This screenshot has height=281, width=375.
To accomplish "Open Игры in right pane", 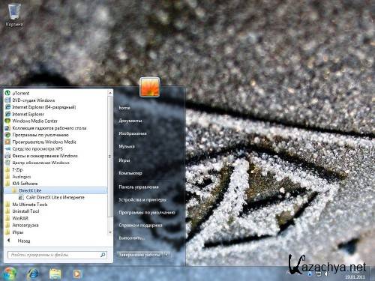I will click(x=124, y=160).
